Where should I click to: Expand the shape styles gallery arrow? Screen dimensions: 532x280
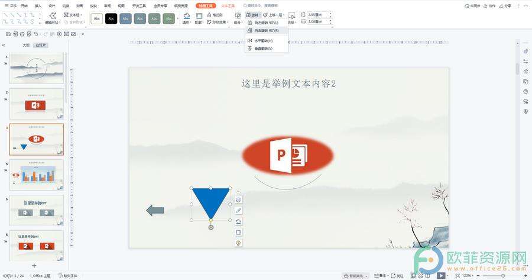178,19
